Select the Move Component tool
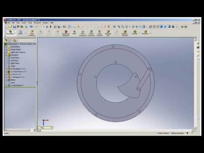This screenshot has width=204, height=153. point(83,33)
